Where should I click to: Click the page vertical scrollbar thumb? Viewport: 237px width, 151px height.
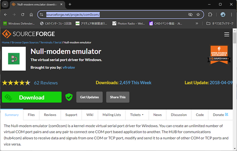pos(234,38)
